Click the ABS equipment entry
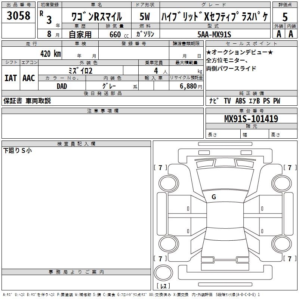The height and width of the screenshot is (299, 299). pyautogui.click(x=240, y=101)
